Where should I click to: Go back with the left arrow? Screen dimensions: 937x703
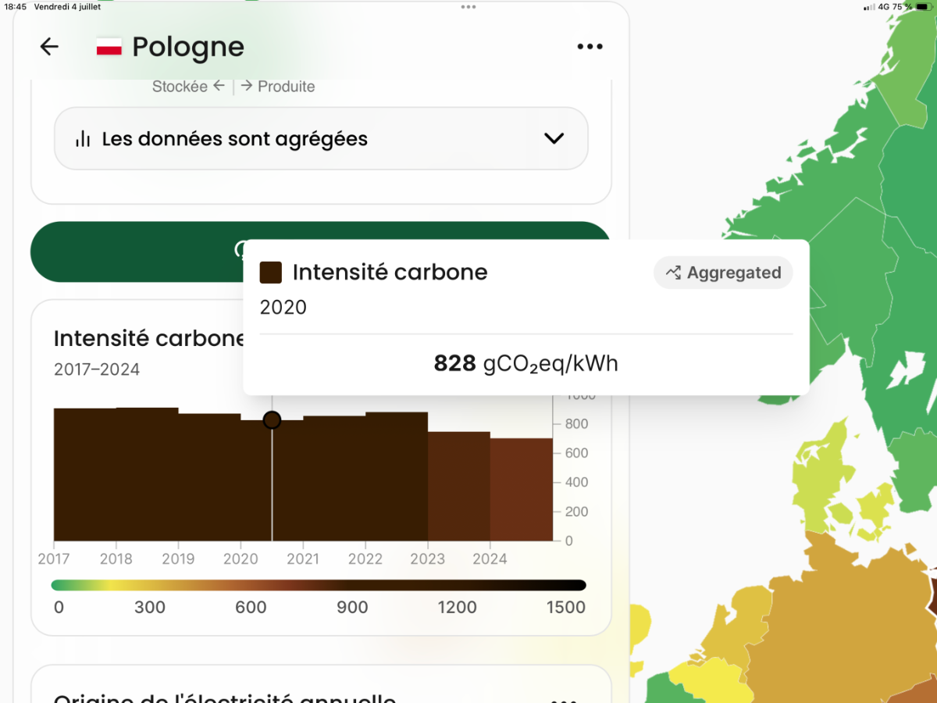click(x=49, y=47)
